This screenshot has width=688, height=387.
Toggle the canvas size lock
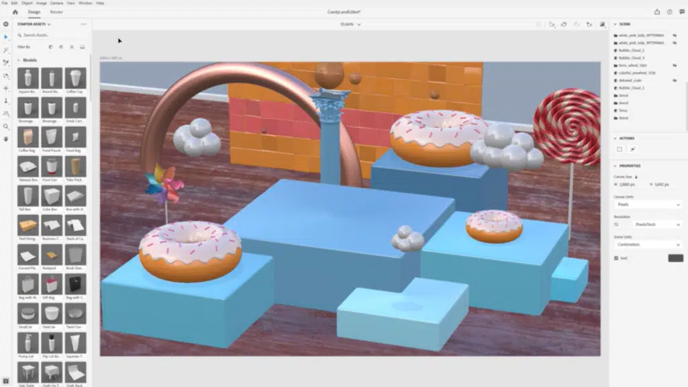point(636,176)
